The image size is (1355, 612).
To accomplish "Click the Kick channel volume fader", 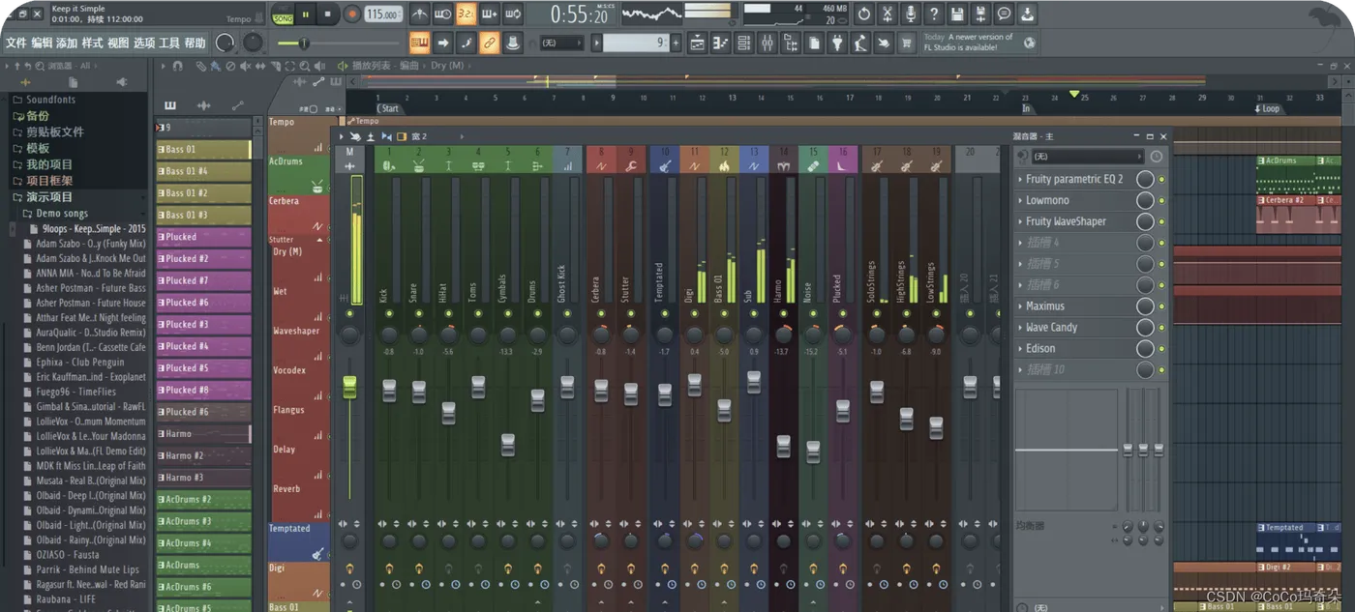I will point(389,391).
